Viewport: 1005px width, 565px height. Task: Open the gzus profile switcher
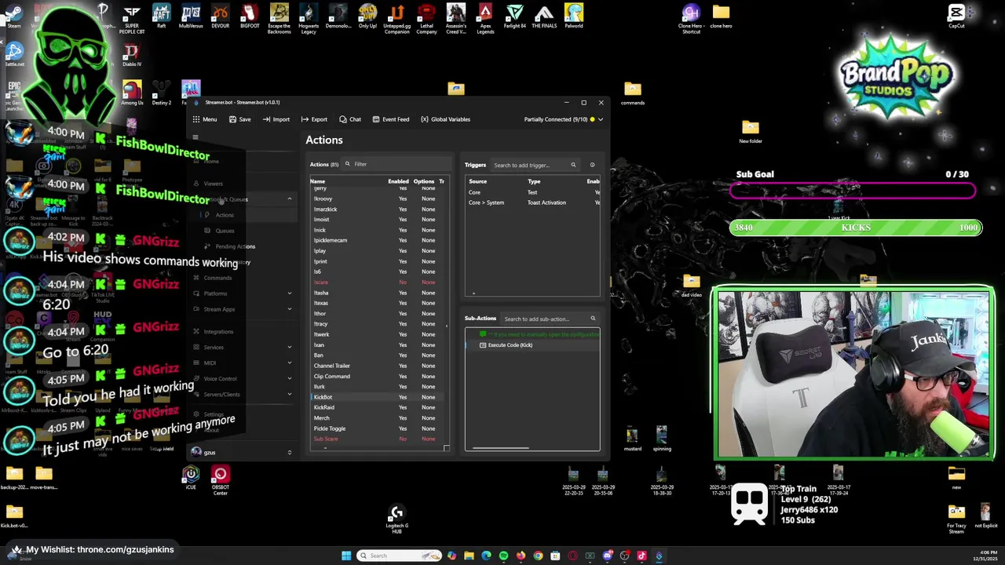[242, 452]
